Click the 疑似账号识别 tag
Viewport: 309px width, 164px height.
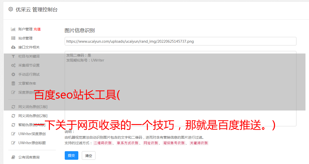(174, 143)
